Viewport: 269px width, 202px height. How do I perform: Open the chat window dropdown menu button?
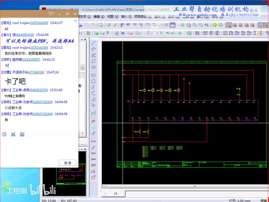[x=51, y=14]
